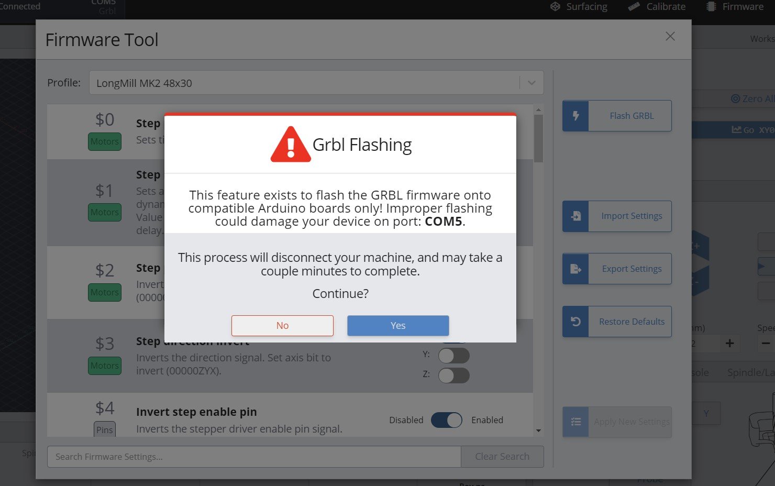The height and width of the screenshot is (486, 775).
Task: Open Firmware tool via chip icon
Action: pyautogui.click(x=711, y=7)
